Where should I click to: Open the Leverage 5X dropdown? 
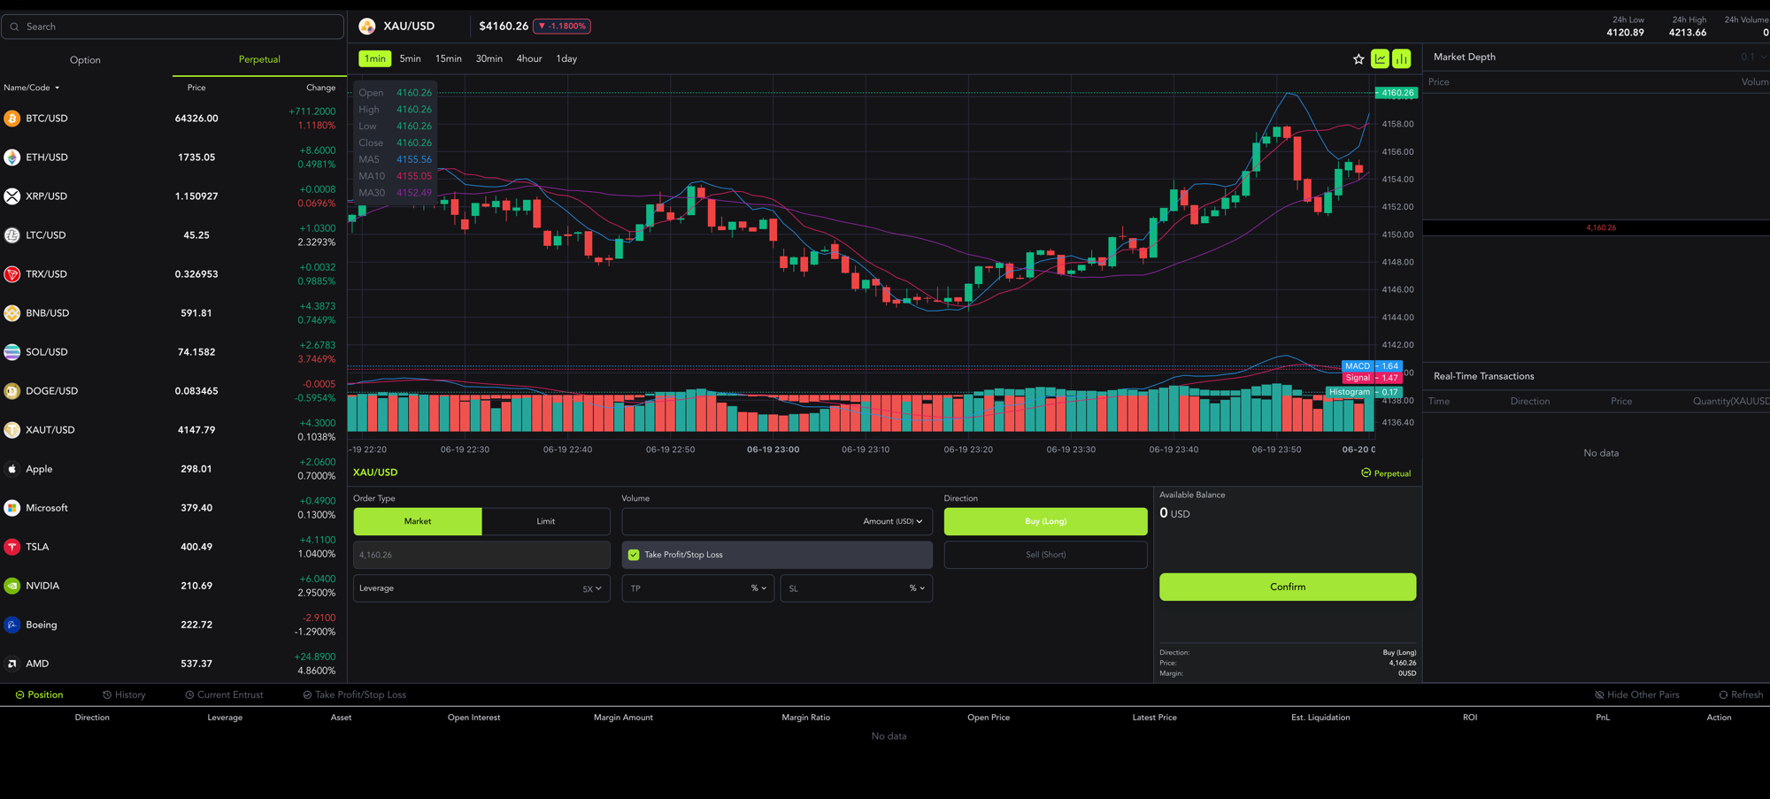[481, 588]
